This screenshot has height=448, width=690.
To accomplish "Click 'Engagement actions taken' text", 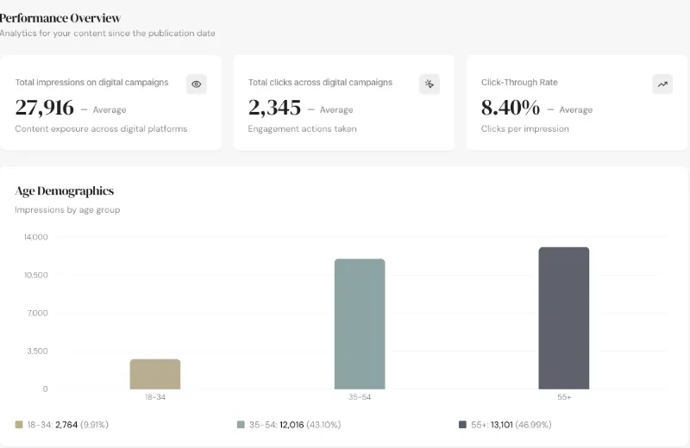I will 303,129.
